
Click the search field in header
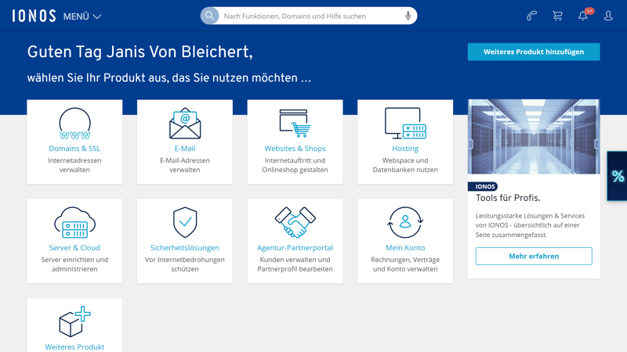(310, 16)
